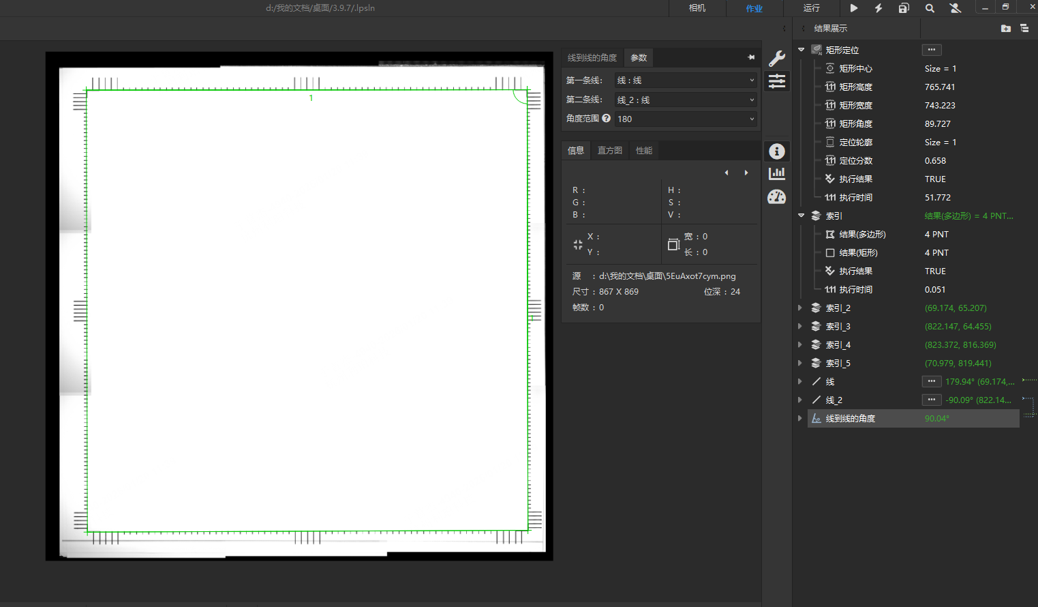The width and height of the screenshot is (1038, 607).
Task: Open the 第一条线 dropdown
Action: pyautogui.click(x=685, y=80)
